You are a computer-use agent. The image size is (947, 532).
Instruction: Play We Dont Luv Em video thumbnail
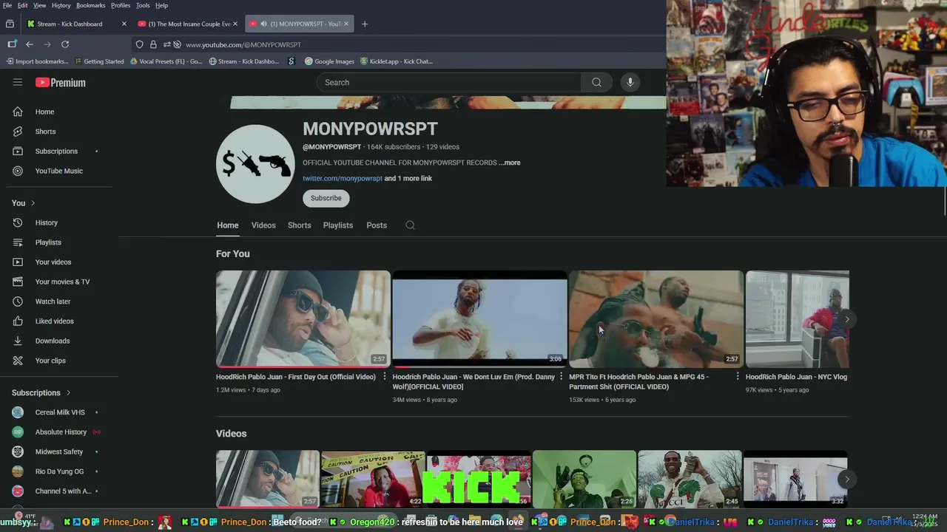479,319
